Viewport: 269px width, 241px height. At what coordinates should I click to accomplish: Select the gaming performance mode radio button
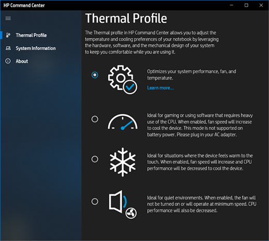tap(95, 119)
